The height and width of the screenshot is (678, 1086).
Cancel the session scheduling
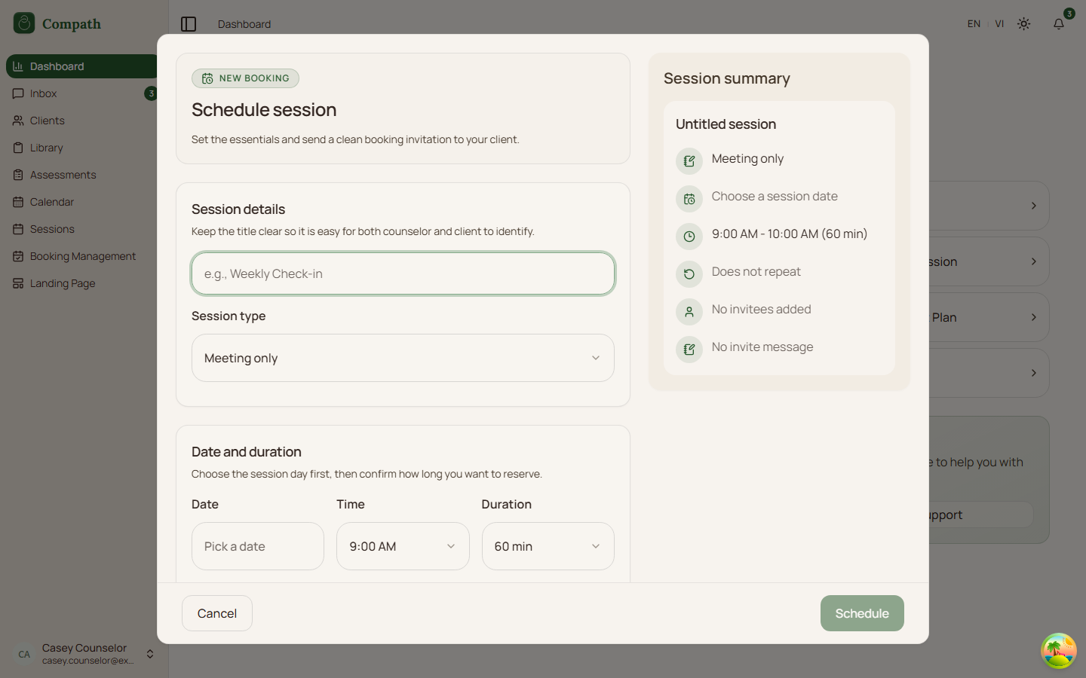coord(216,613)
